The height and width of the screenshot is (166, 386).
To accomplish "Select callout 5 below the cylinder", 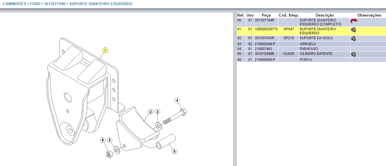I will pos(174,151).
